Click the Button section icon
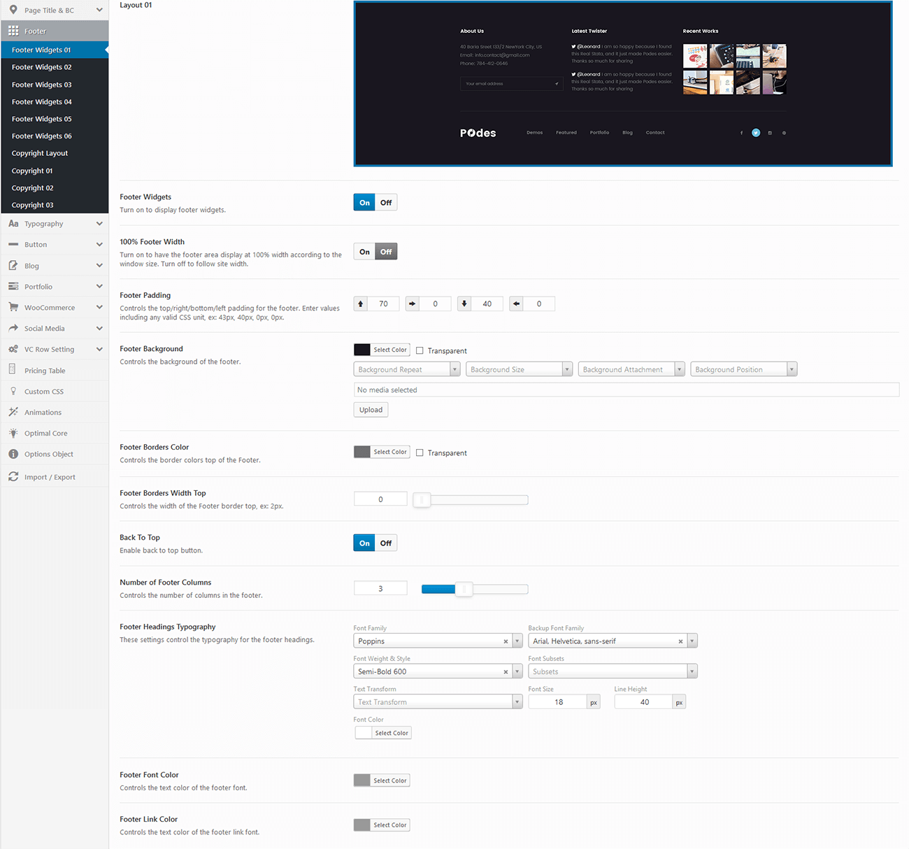909x849 pixels. pyautogui.click(x=13, y=245)
